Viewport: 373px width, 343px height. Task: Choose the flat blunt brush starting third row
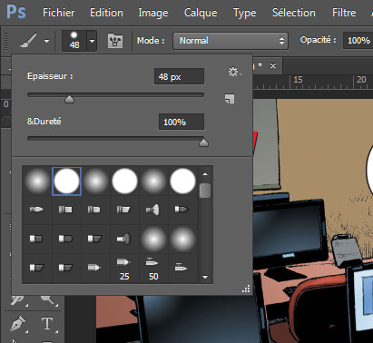[36, 239]
